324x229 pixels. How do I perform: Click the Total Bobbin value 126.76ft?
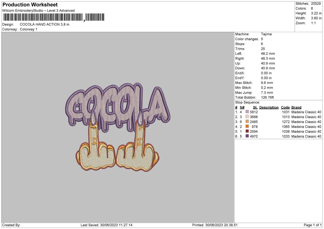click(x=268, y=97)
